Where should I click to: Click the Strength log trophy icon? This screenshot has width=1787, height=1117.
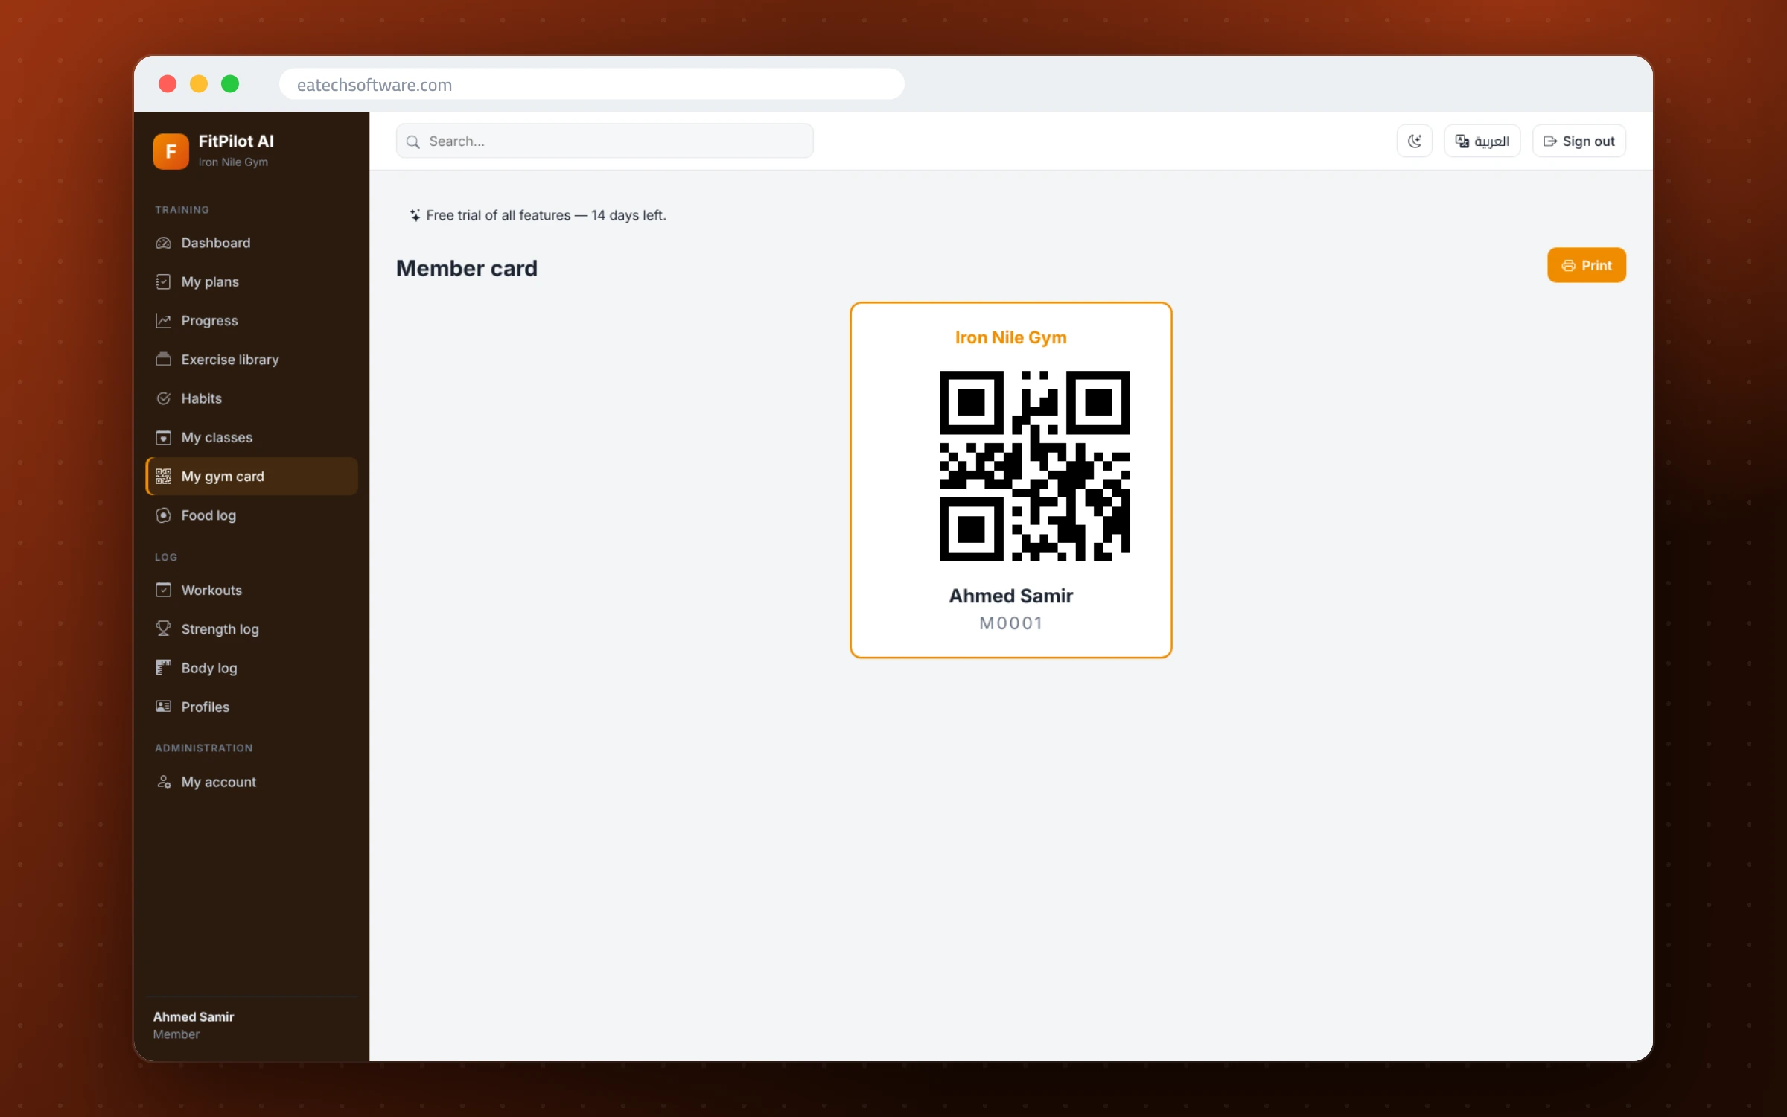[163, 628]
